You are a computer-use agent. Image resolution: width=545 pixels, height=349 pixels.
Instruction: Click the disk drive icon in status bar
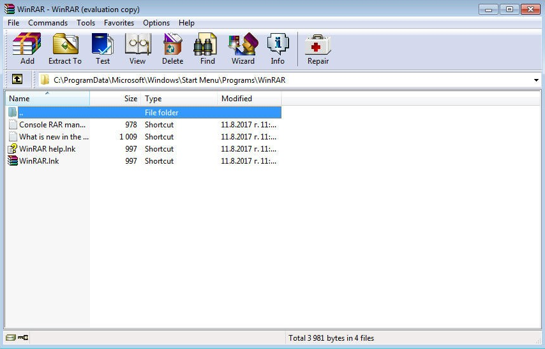tap(10, 337)
